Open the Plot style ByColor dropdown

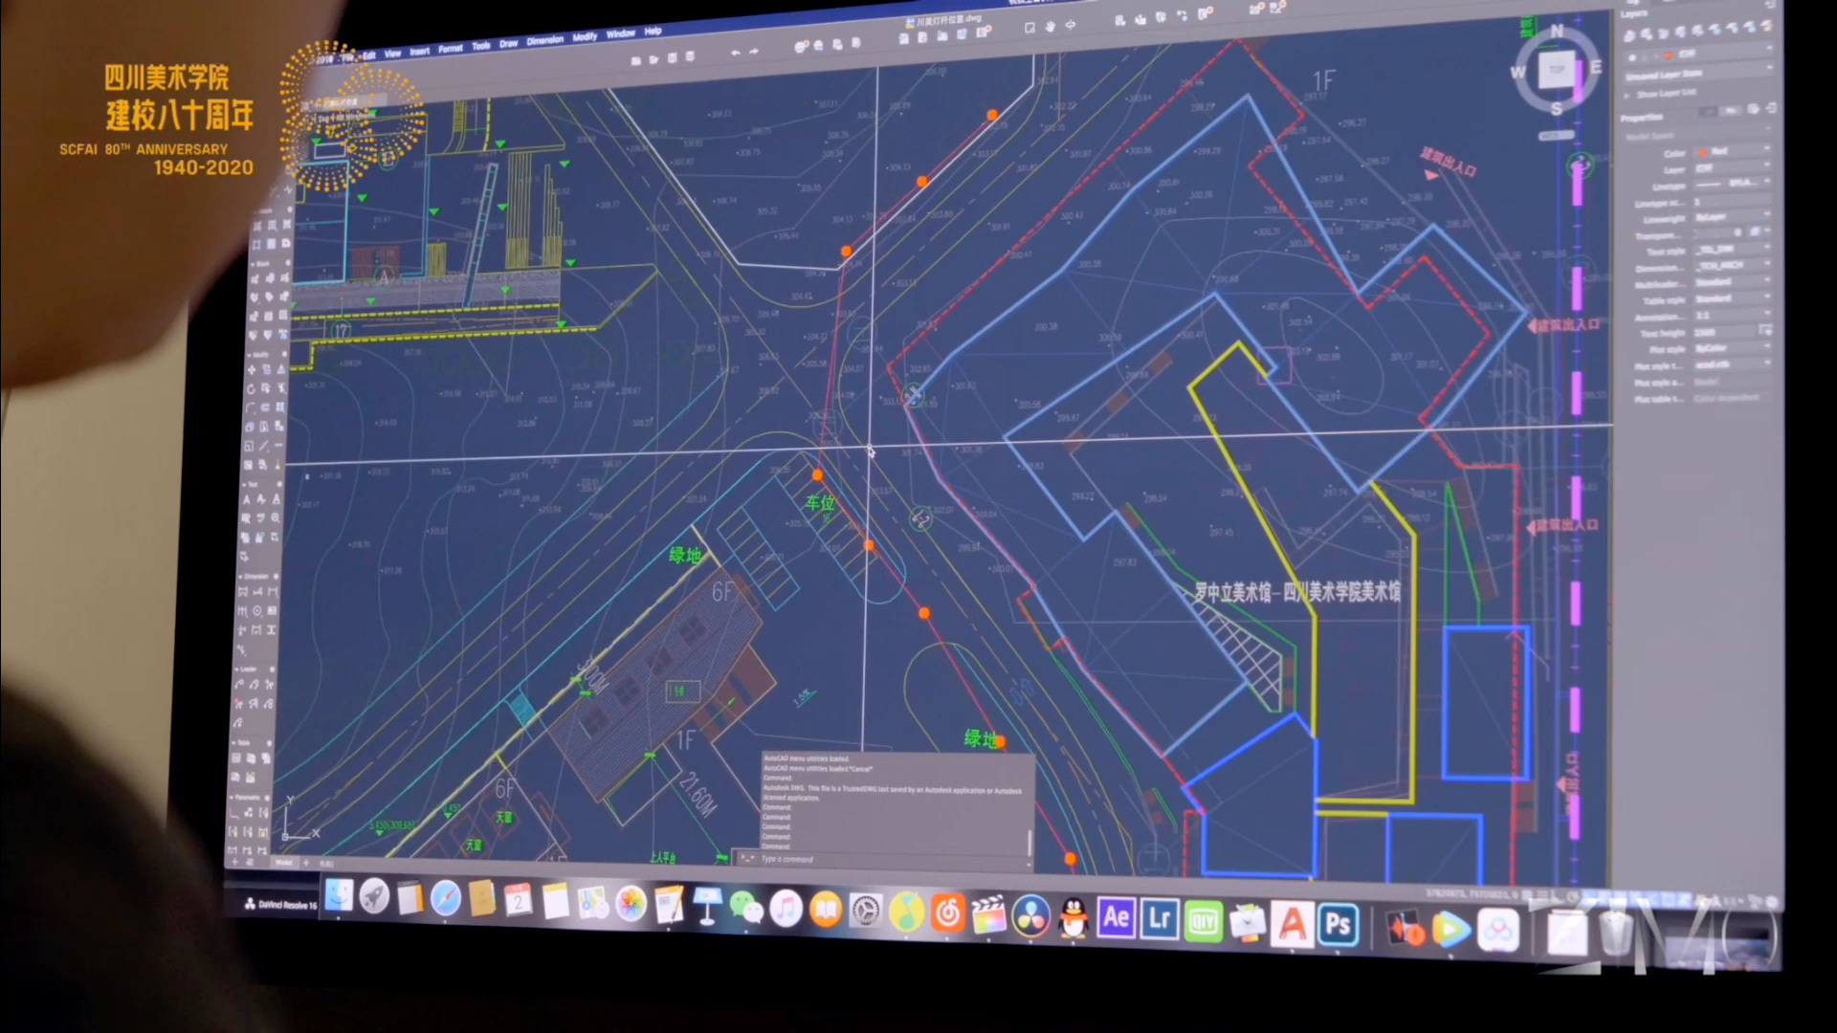tap(1732, 348)
